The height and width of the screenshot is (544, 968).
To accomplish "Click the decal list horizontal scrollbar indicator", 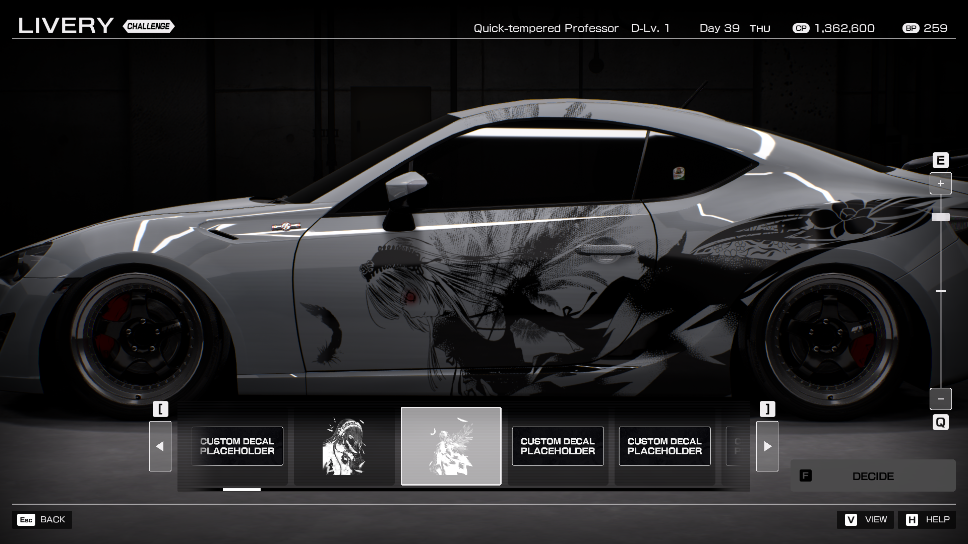I will [241, 489].
